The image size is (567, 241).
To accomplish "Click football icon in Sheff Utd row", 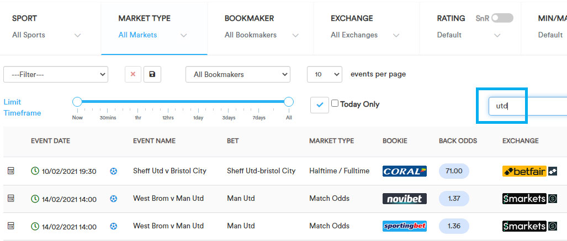I will point(114,171).
